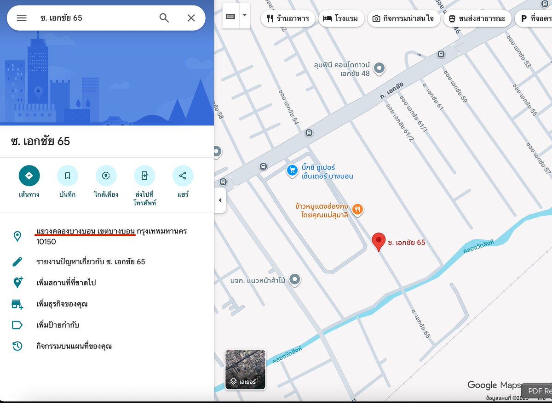Open input tools dropdown arrow

pyautogui.click(x=245, y=16)
